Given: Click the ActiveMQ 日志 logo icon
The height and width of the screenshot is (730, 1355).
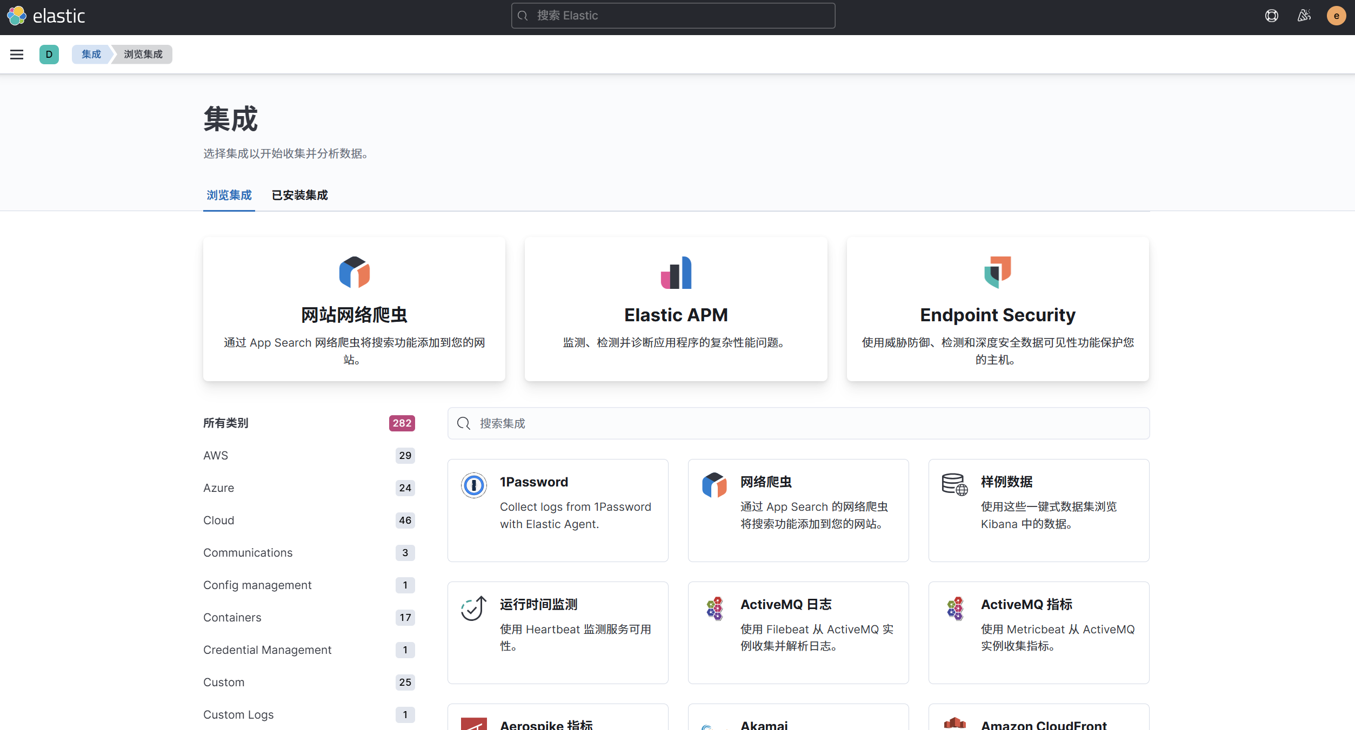Looking at the screenshot, I should 714,609.
